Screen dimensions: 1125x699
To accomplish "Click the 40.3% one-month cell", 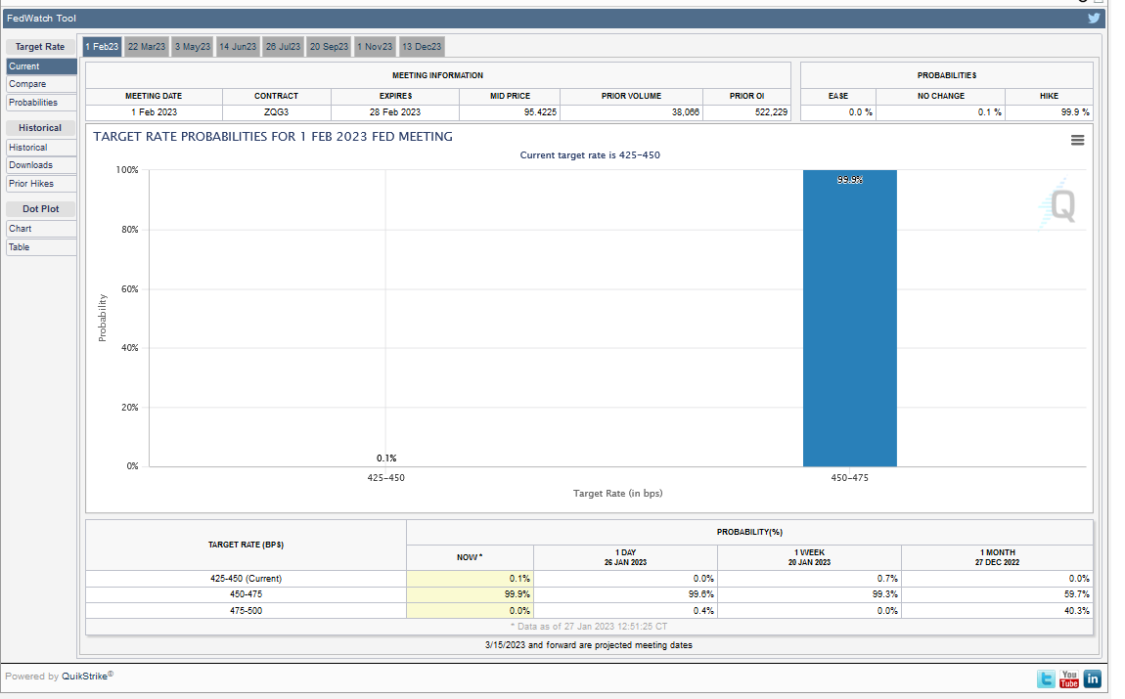I will 997,611.
